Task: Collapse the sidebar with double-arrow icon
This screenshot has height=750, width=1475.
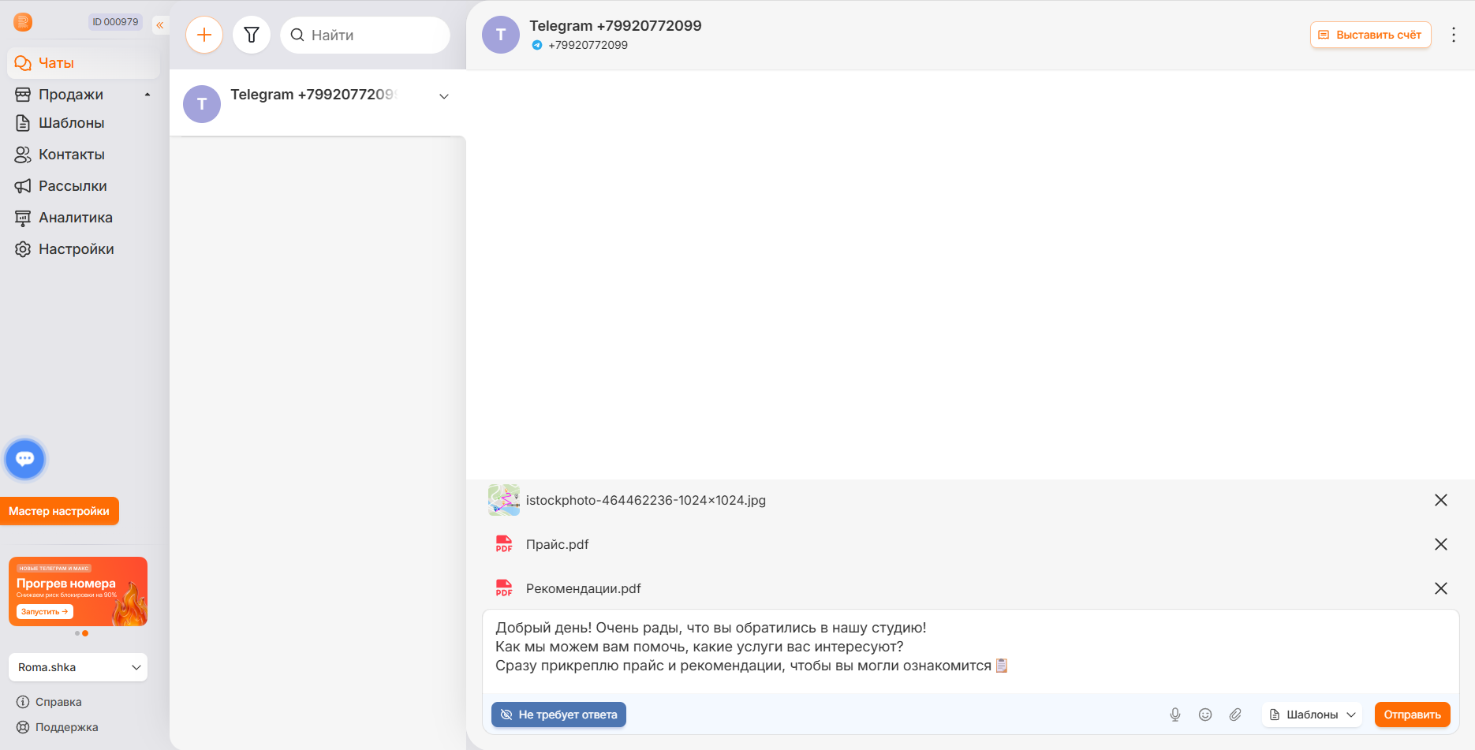Action: click(160, 25)
